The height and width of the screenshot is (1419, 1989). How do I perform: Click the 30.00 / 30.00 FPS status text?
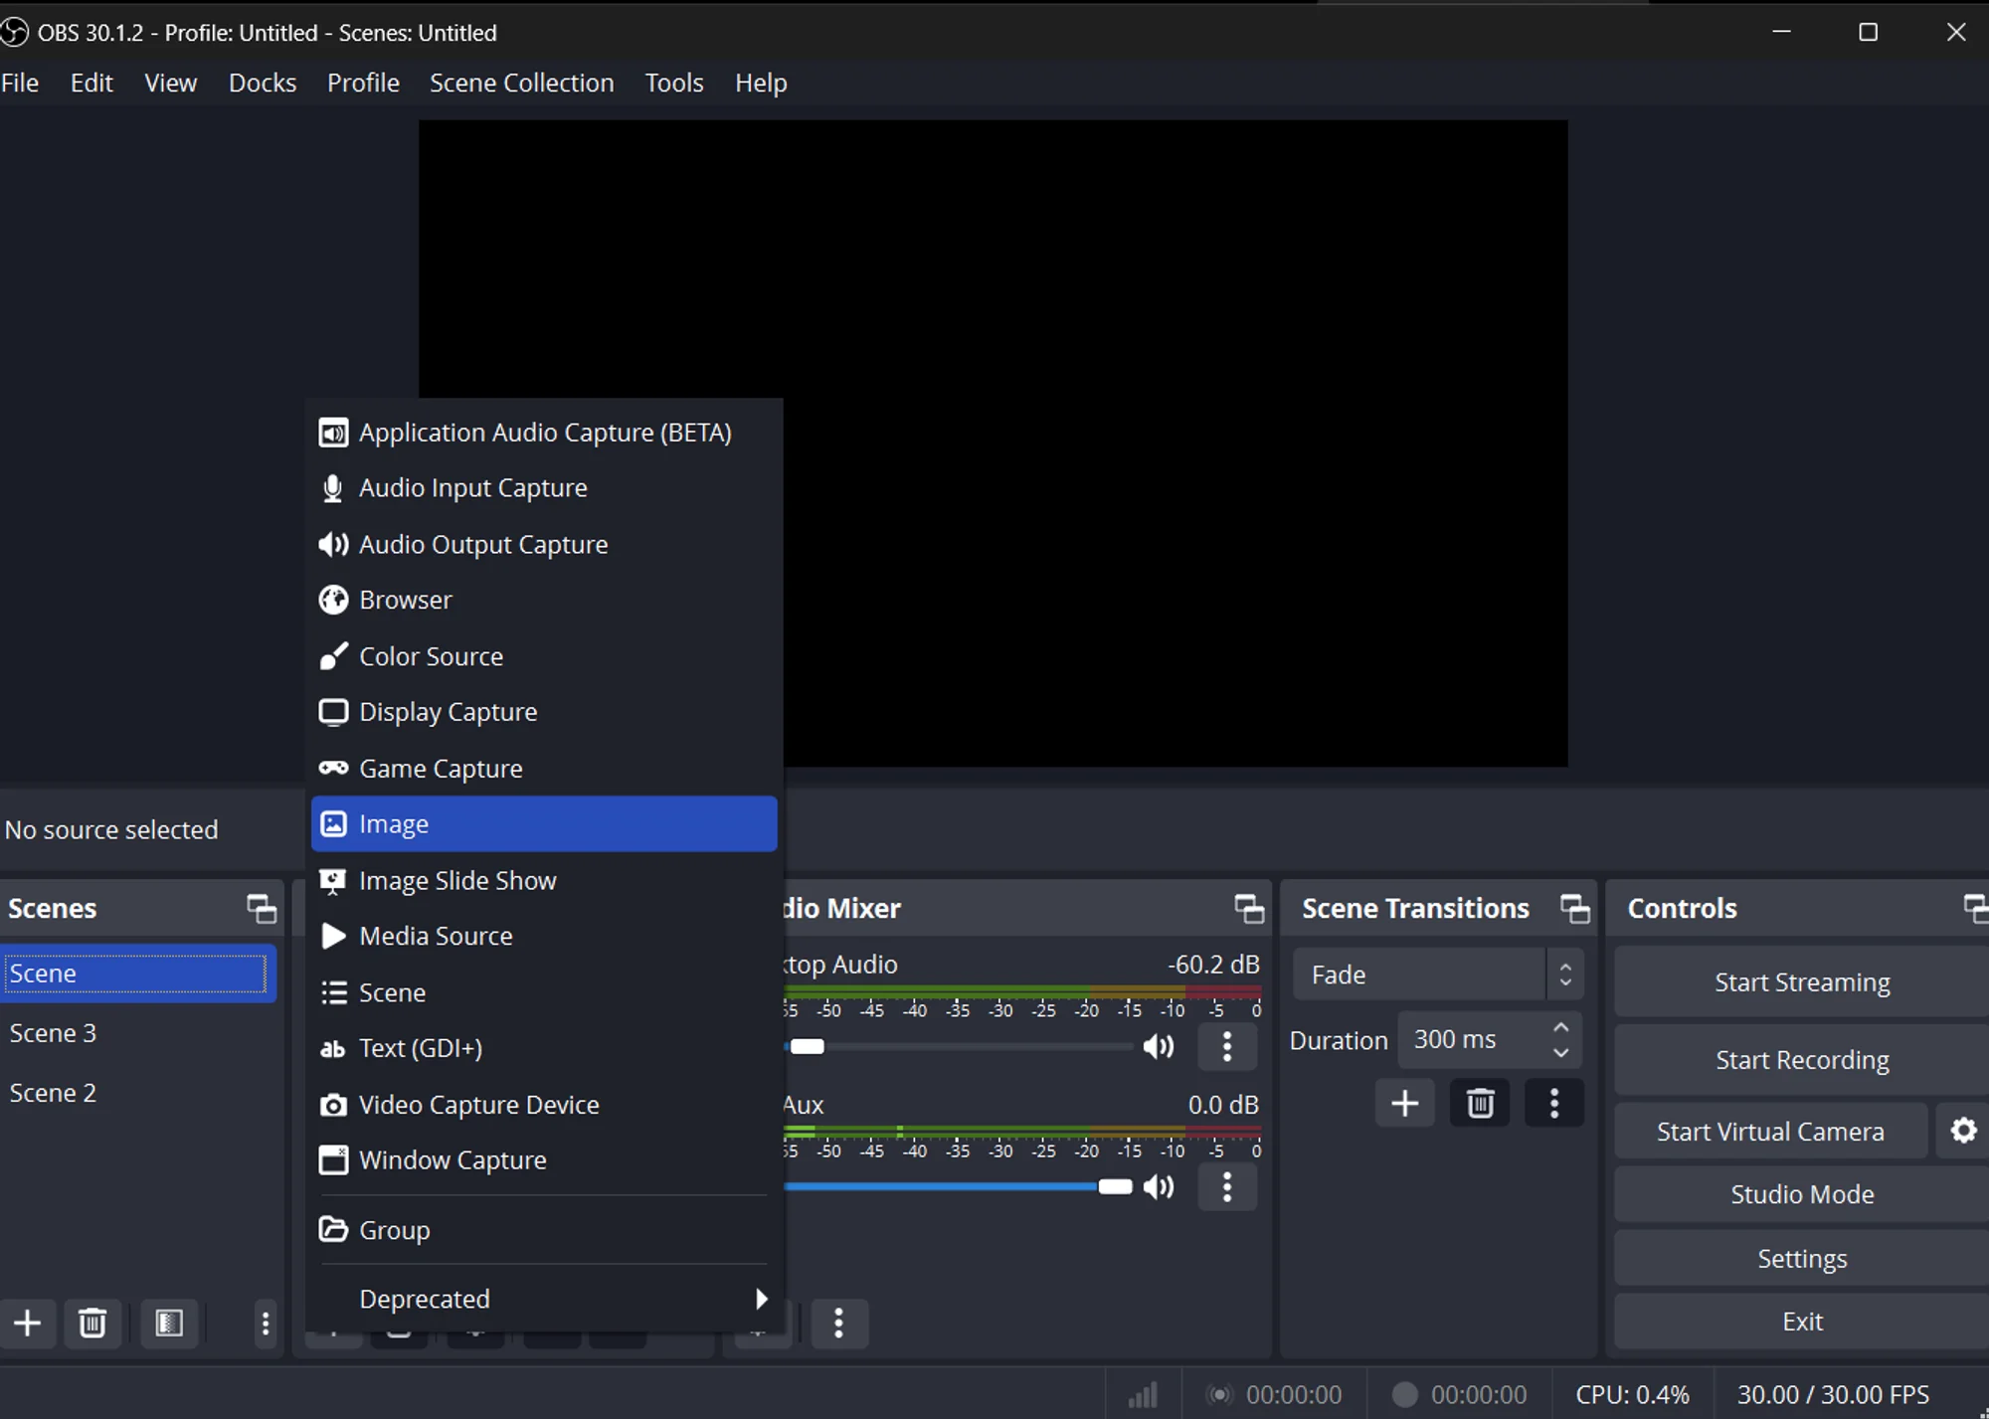pyautogui.click(x=1833, y=1395)
